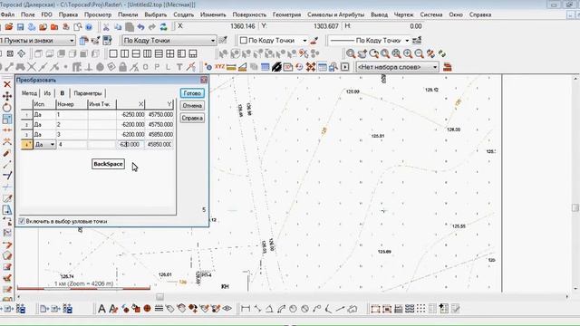
Task: Open the Система menu
Action: 431,14
